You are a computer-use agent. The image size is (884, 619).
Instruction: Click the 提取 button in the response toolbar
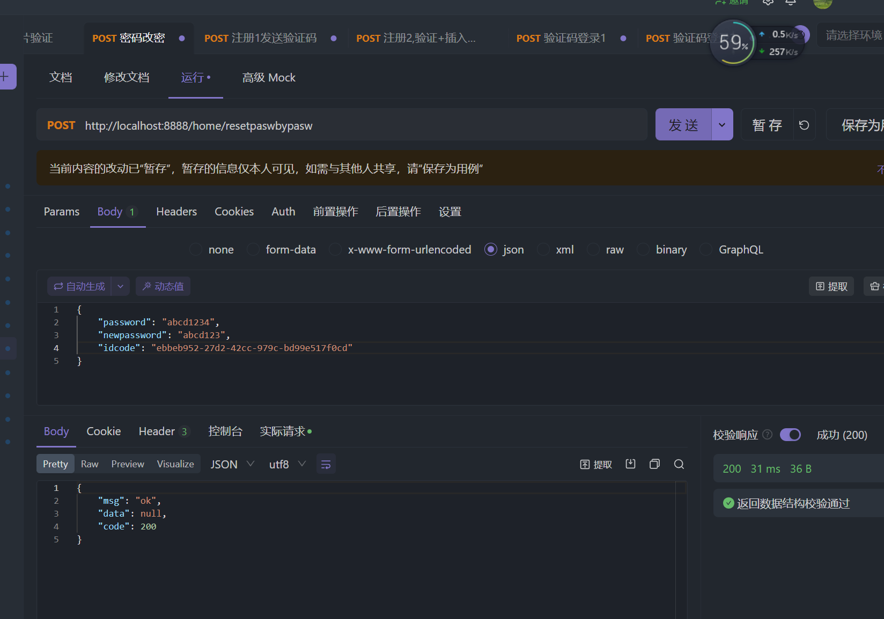(596, 464)
